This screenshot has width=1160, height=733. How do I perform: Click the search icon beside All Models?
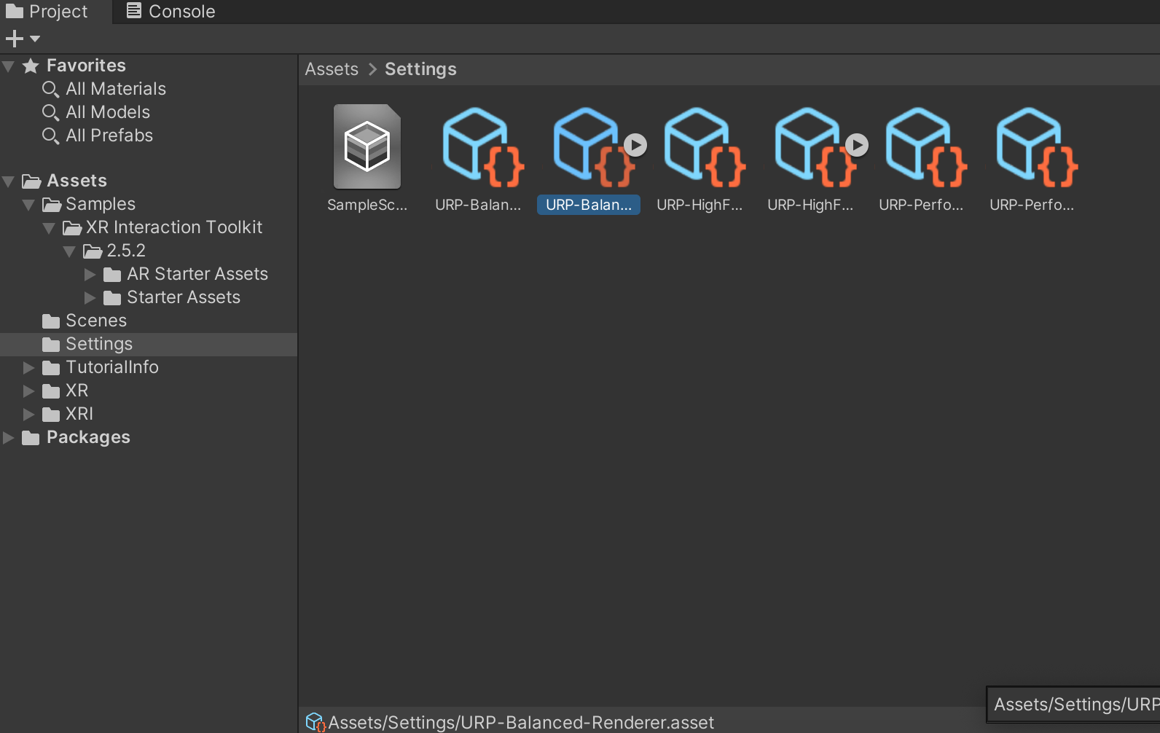click(50, 112)
